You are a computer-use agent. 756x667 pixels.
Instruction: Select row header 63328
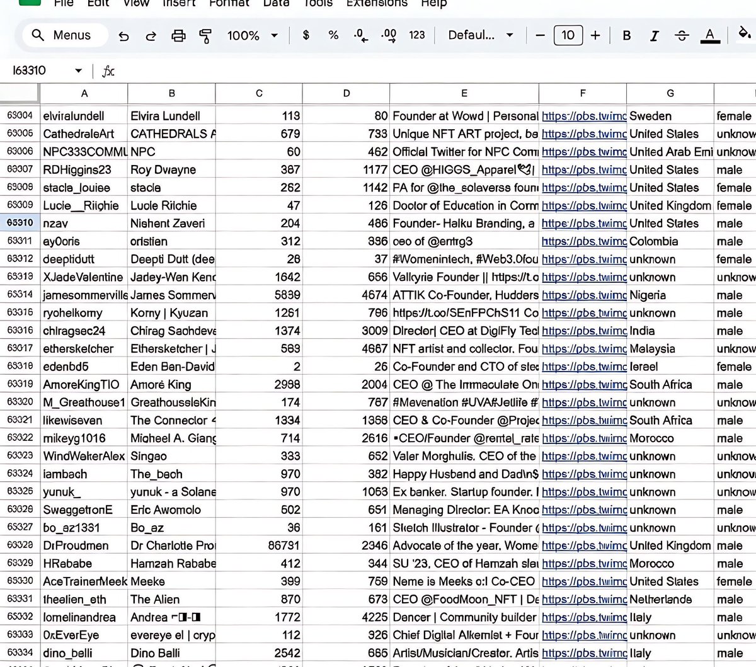click(x=20, y=545)
